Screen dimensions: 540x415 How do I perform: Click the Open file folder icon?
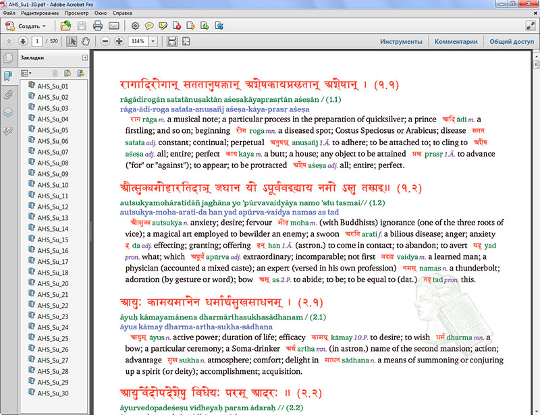pos(65,26)
